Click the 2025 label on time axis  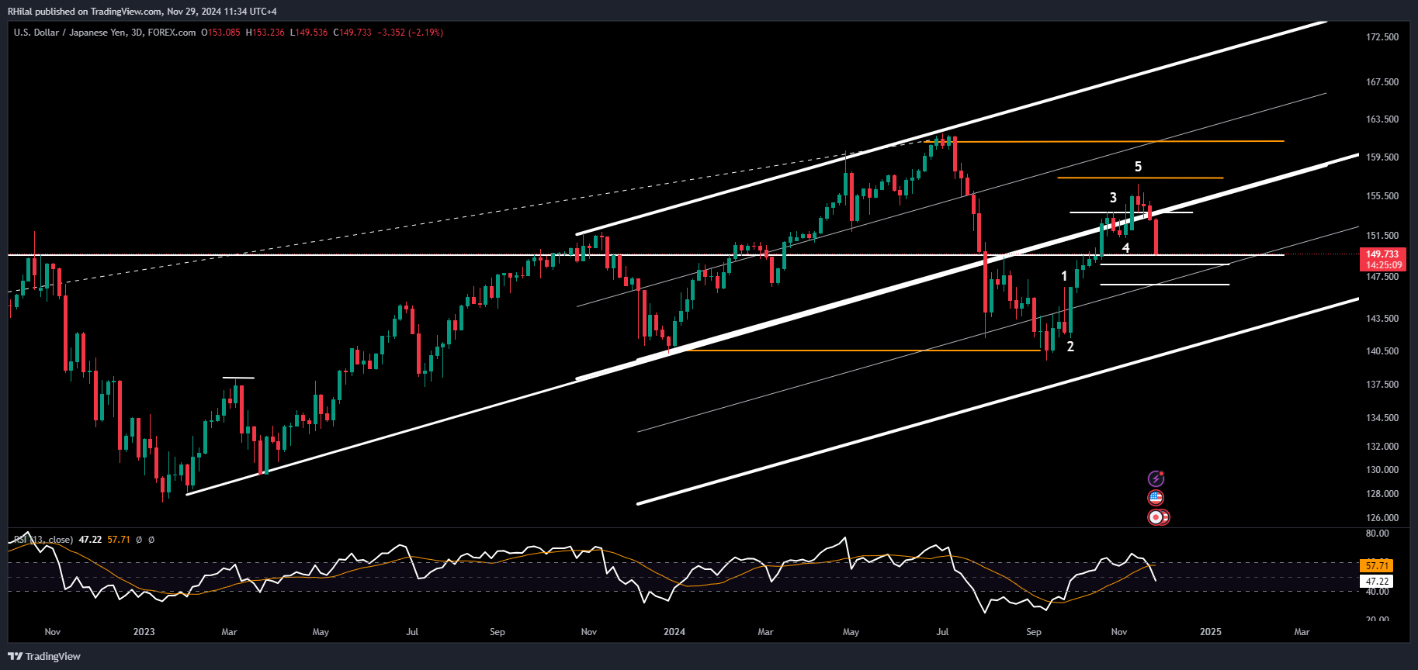point(1211,632)
